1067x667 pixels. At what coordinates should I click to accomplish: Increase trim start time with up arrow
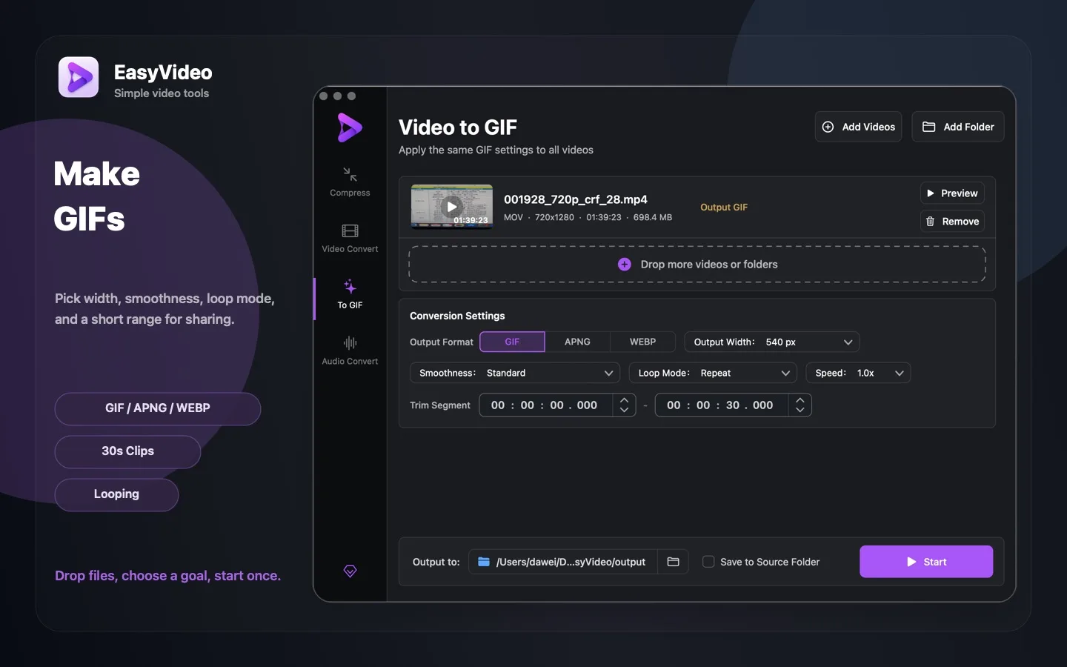coord(624,400)
